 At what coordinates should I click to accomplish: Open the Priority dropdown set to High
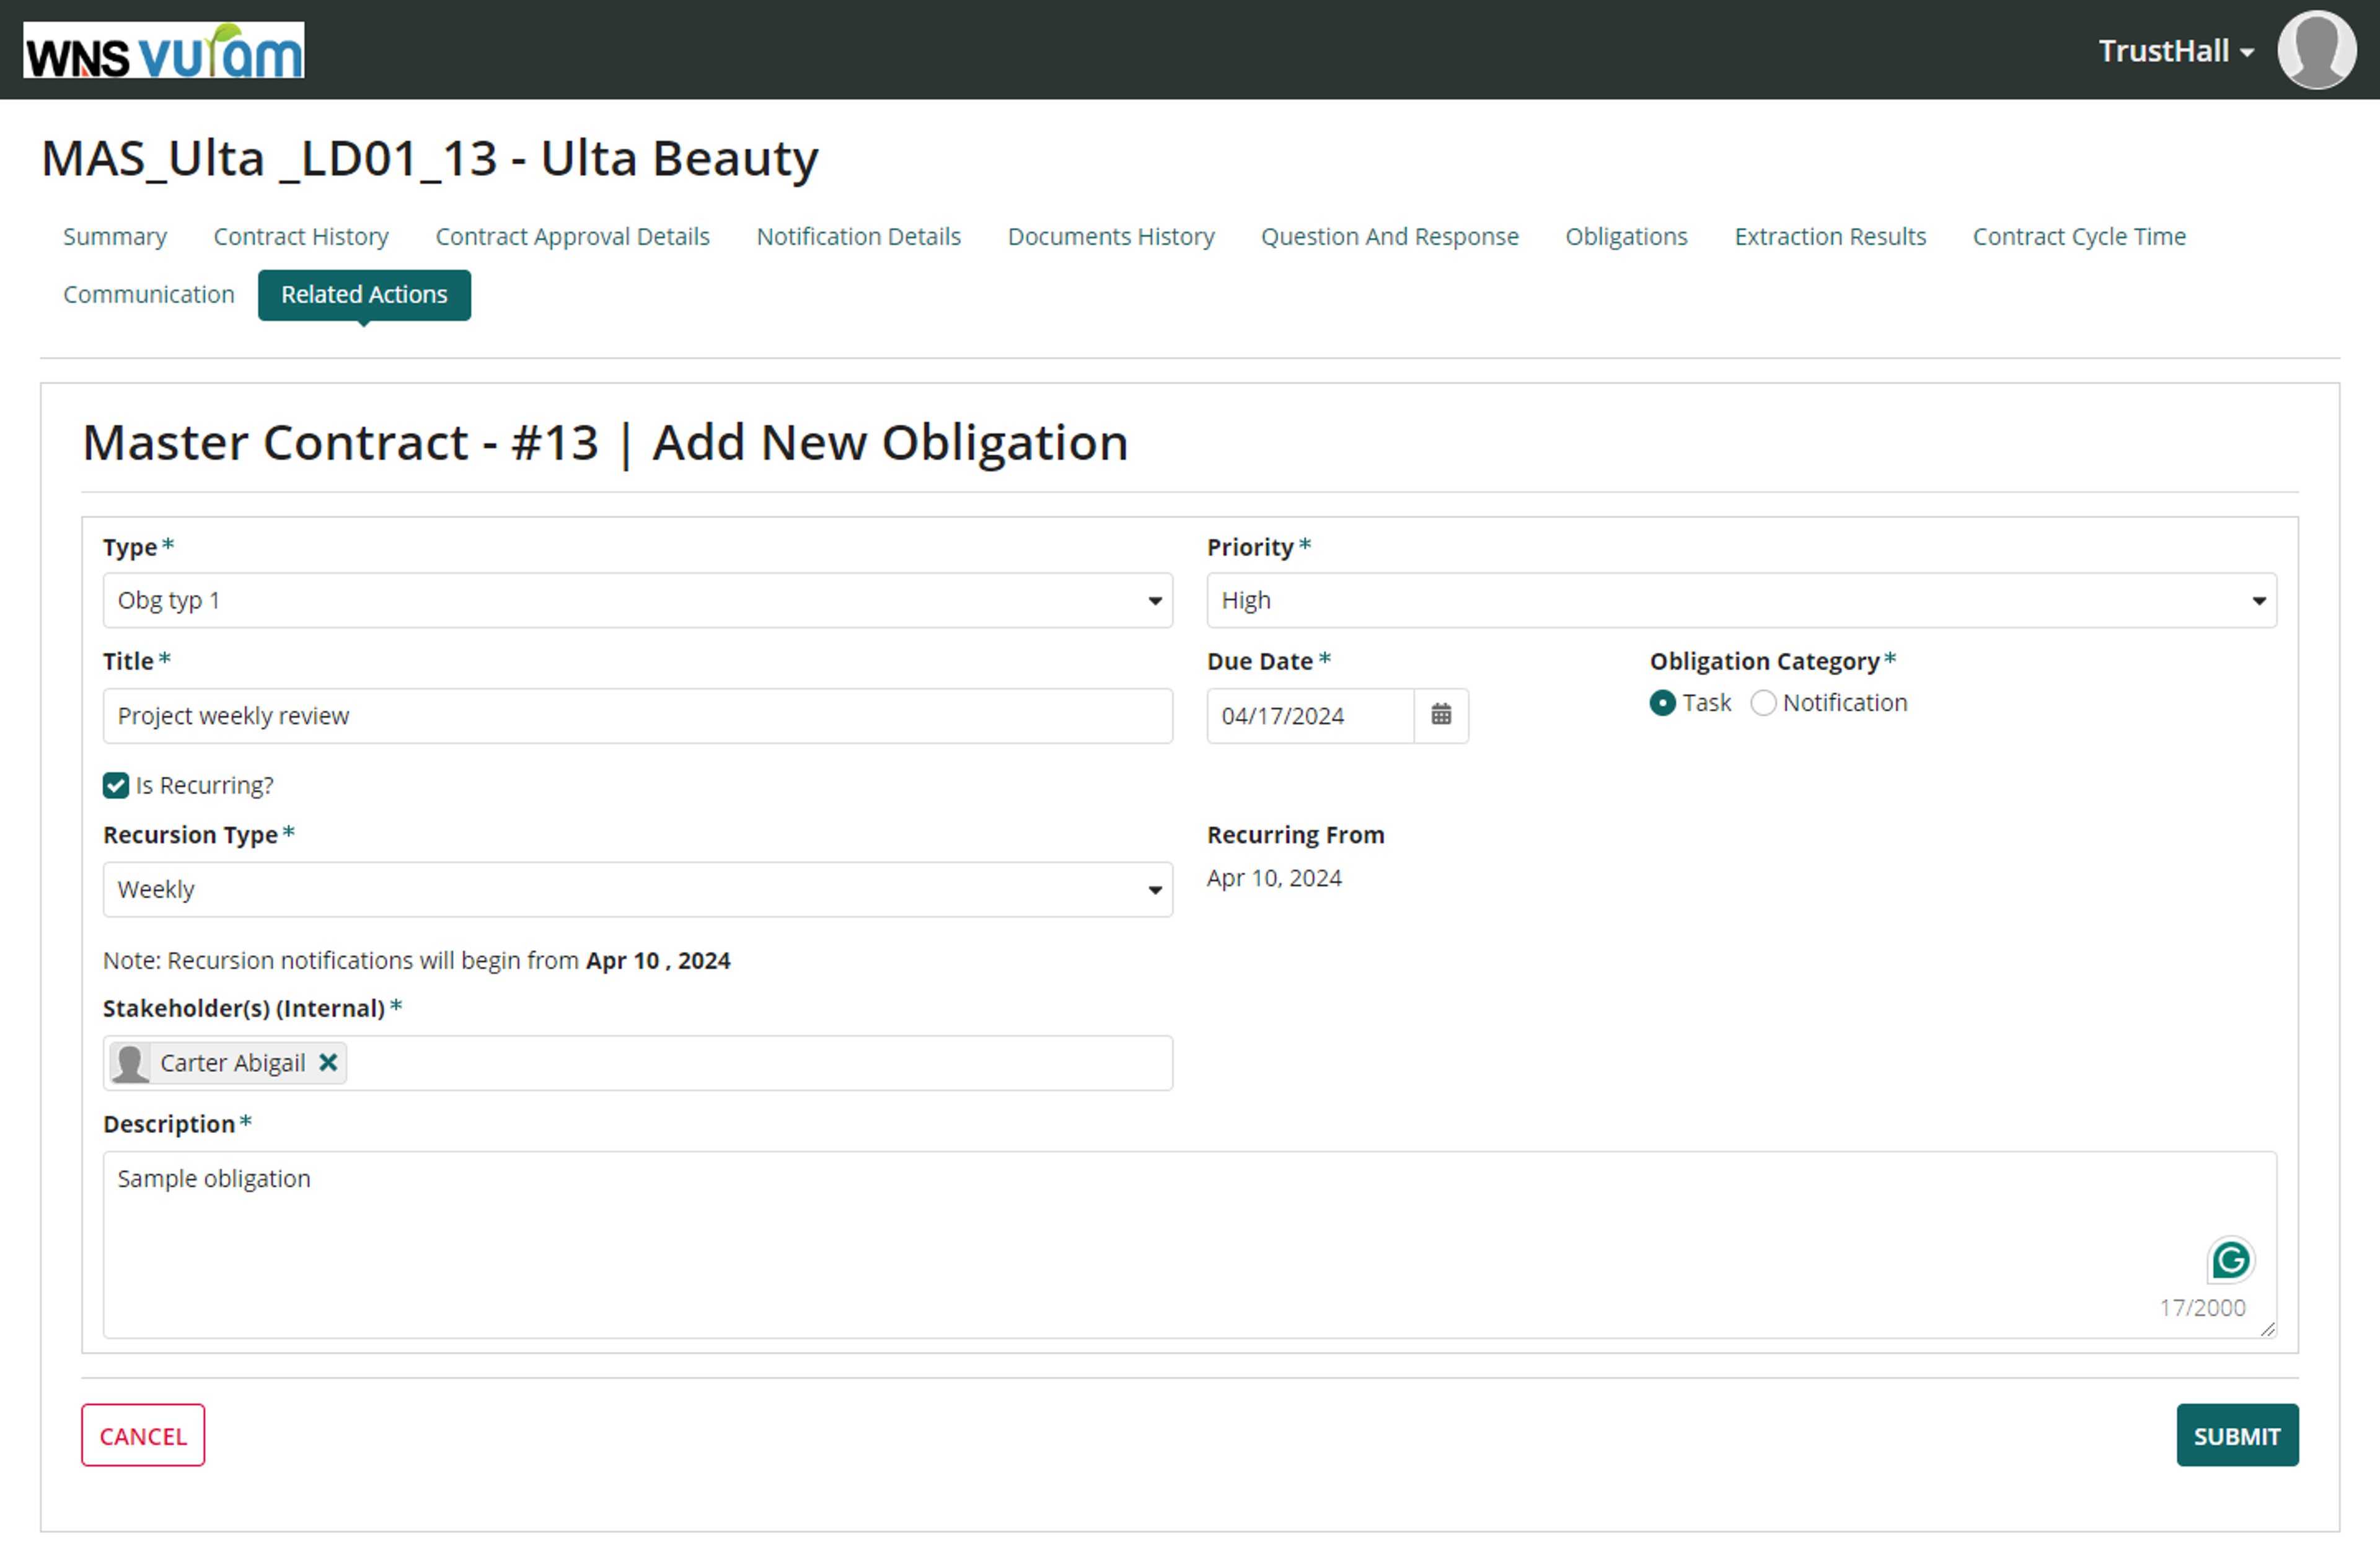[x=1741, y=601]
